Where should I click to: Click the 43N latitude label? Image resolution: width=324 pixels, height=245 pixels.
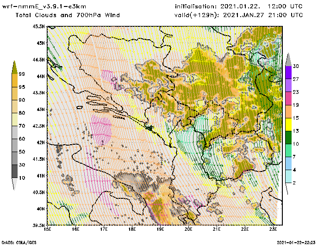point(40,109)
